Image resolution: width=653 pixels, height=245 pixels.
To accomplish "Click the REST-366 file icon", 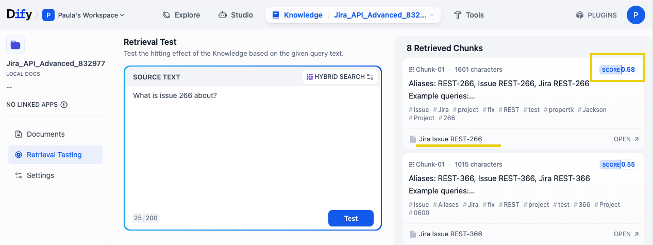I will (412, 234).
